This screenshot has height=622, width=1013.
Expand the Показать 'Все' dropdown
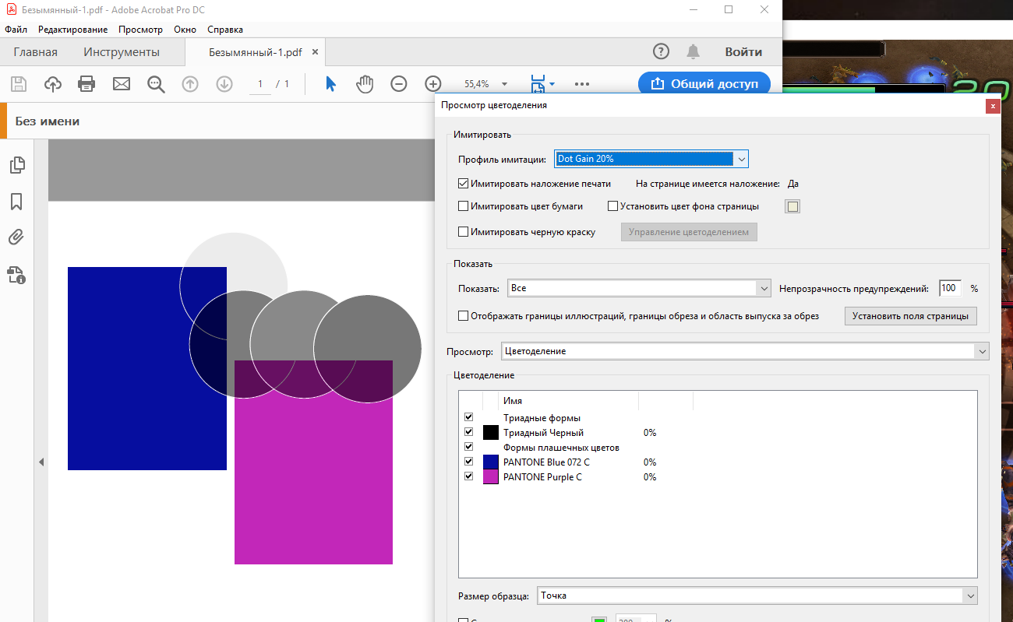point(639,288)
